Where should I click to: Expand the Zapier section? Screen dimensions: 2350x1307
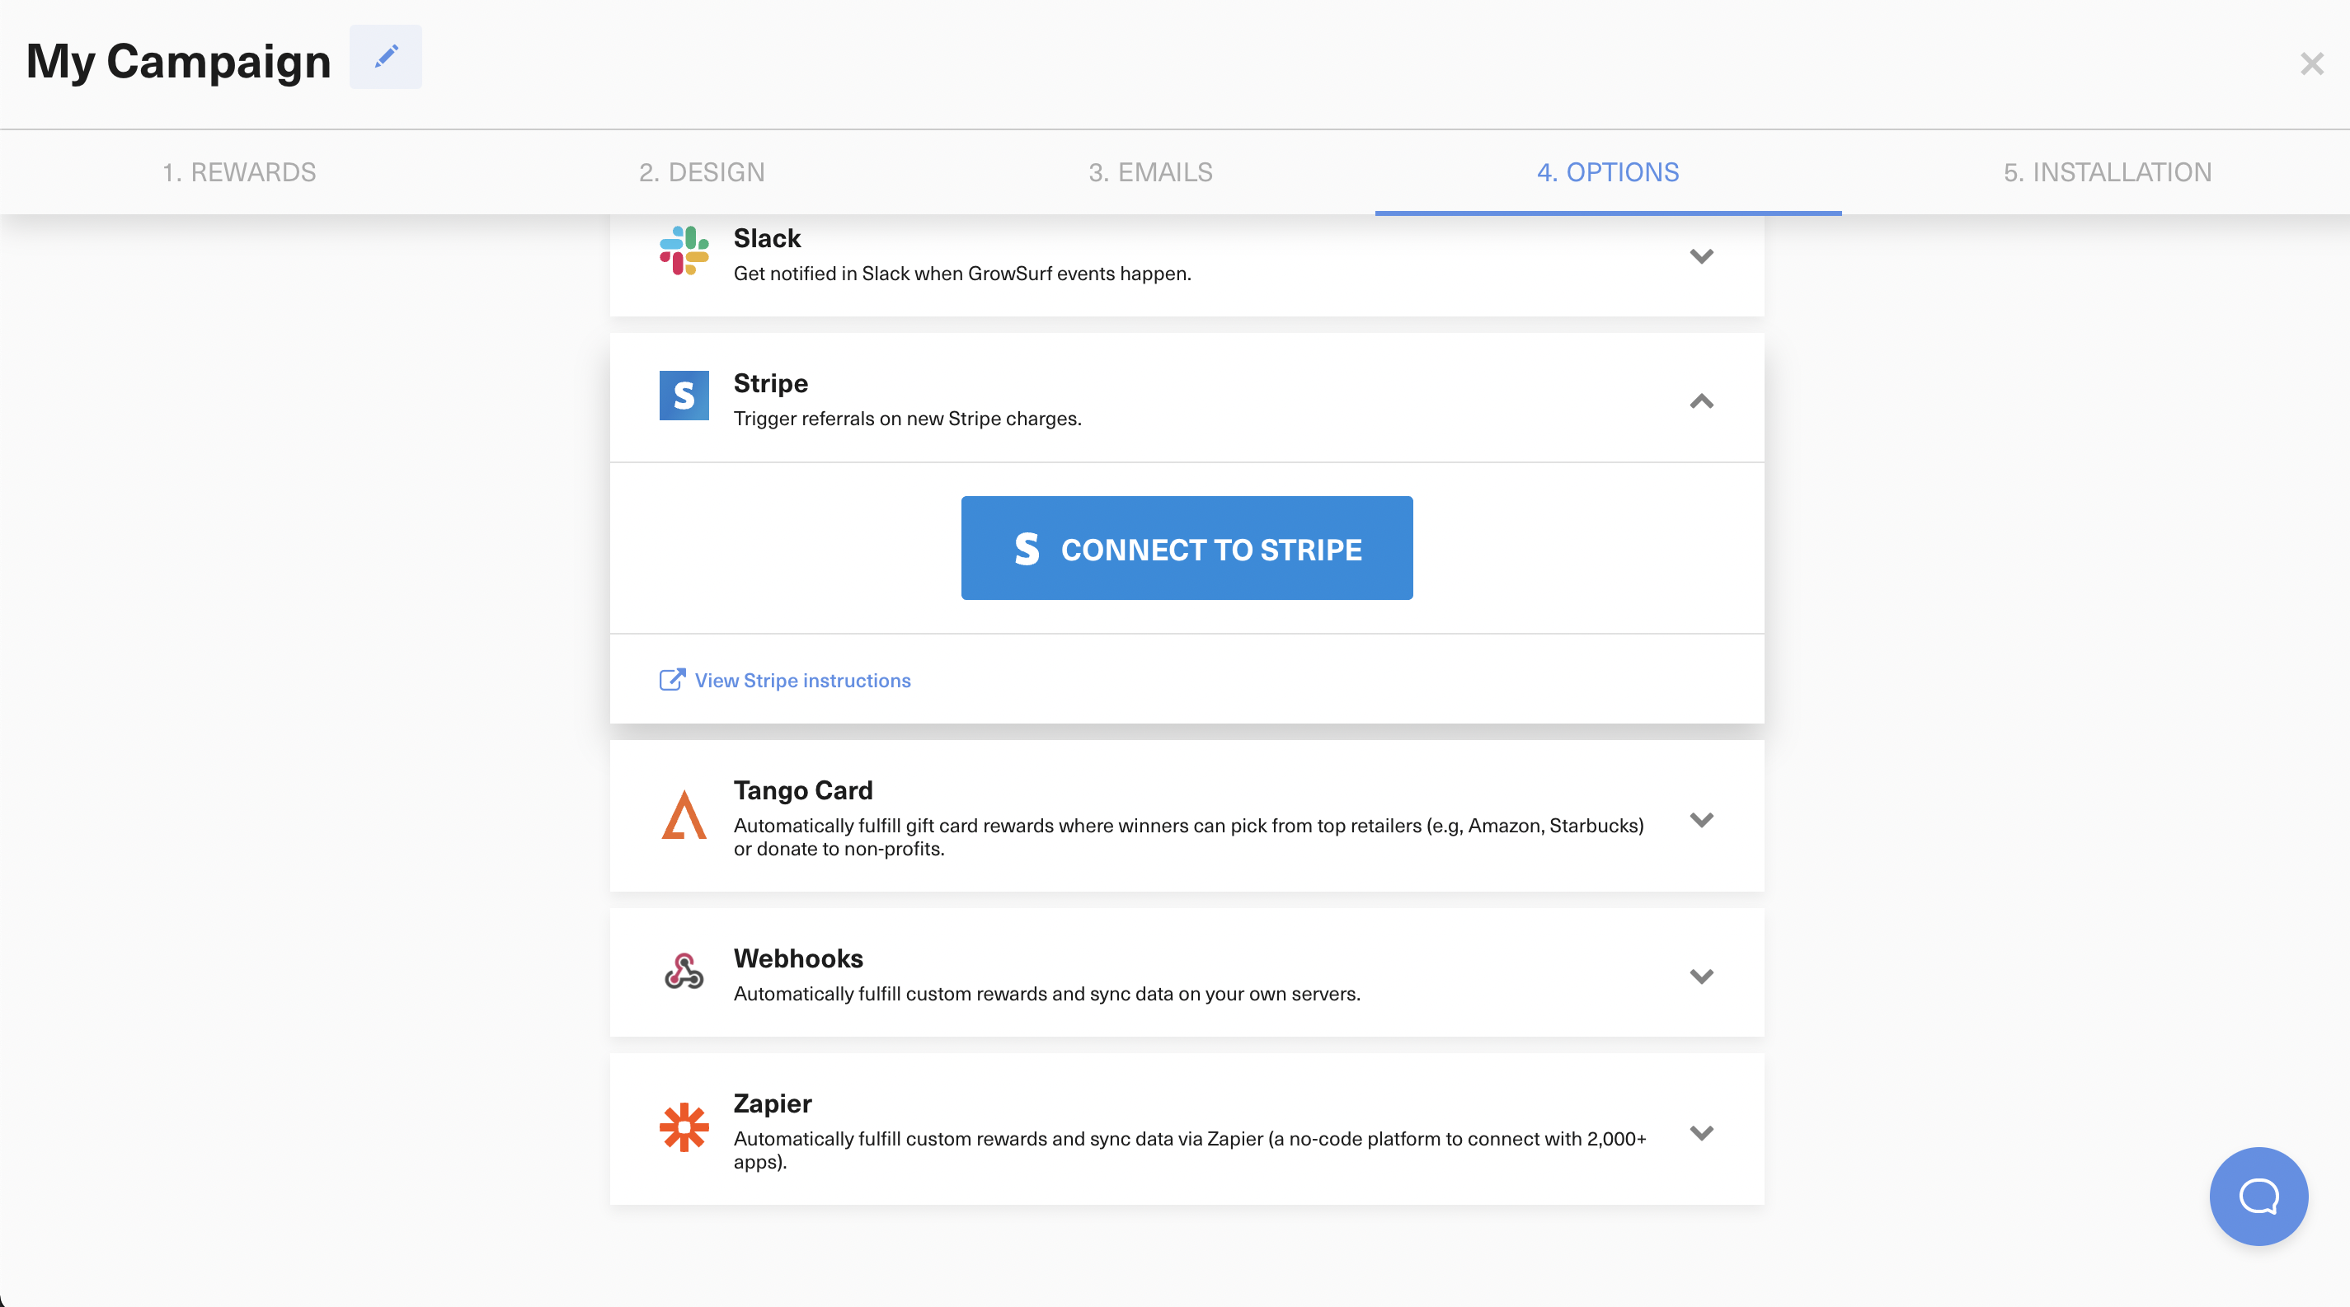[x=1700, y=1131]
